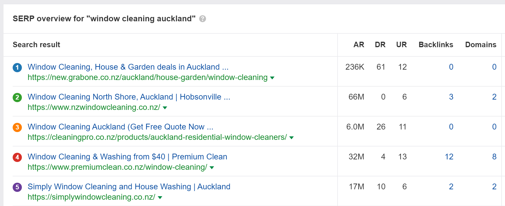Open 'Window Cleaning, House & Garden deals' result
Screen dimensions: 505x206
pyautogui.click(x=128, y=67)
